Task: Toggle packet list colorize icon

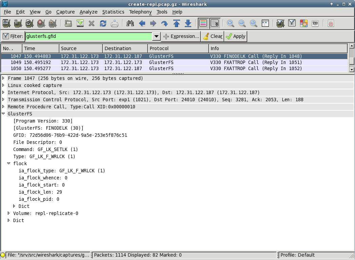Action: (x=203, y=23)
